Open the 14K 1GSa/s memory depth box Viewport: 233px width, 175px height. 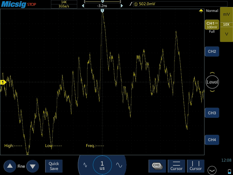64,4
